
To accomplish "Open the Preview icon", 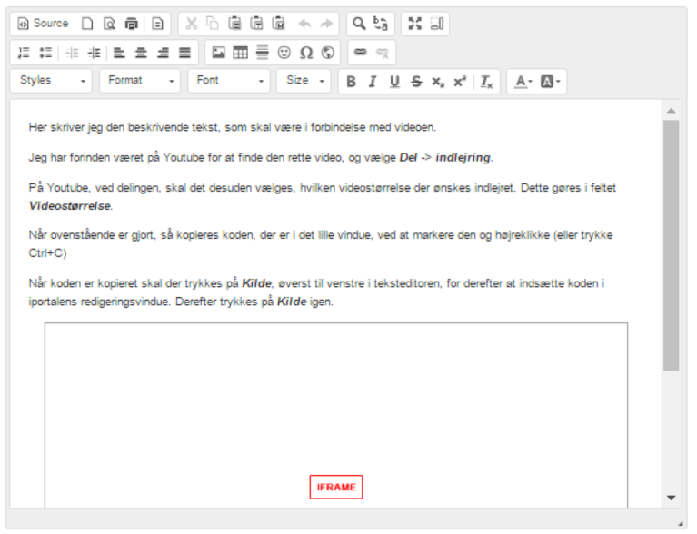I will point(109,23).
